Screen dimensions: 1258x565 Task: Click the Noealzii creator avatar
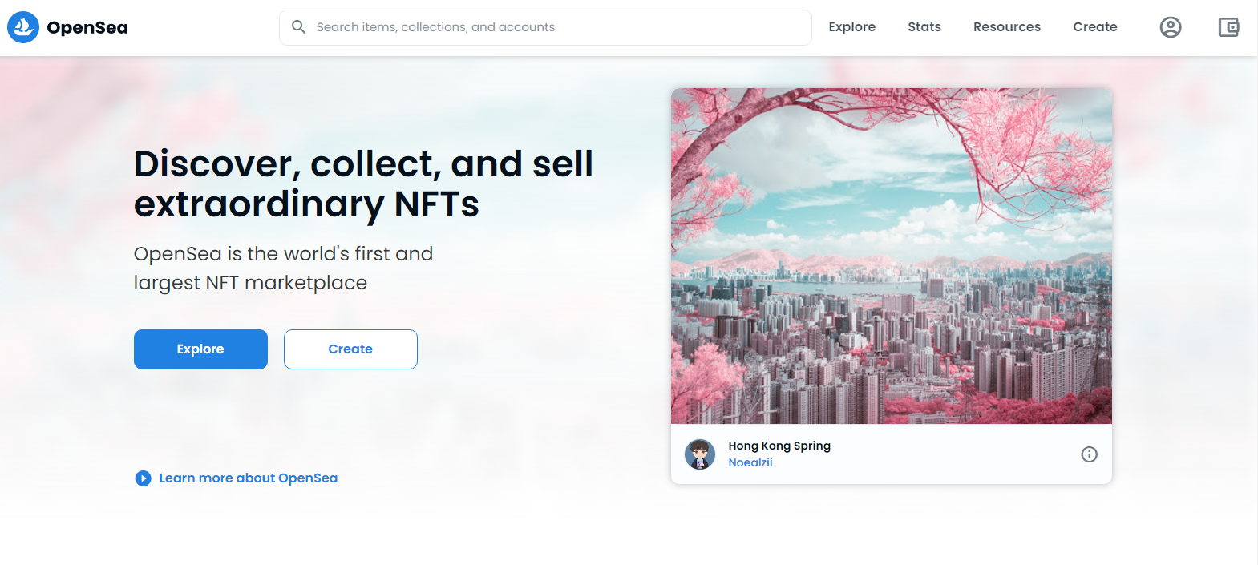pos(700,454)
